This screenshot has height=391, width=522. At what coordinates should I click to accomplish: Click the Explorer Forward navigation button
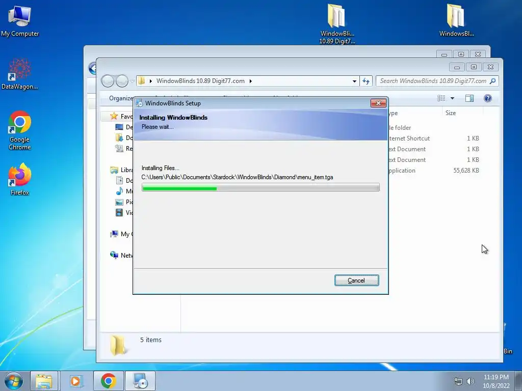pos(122,81)
